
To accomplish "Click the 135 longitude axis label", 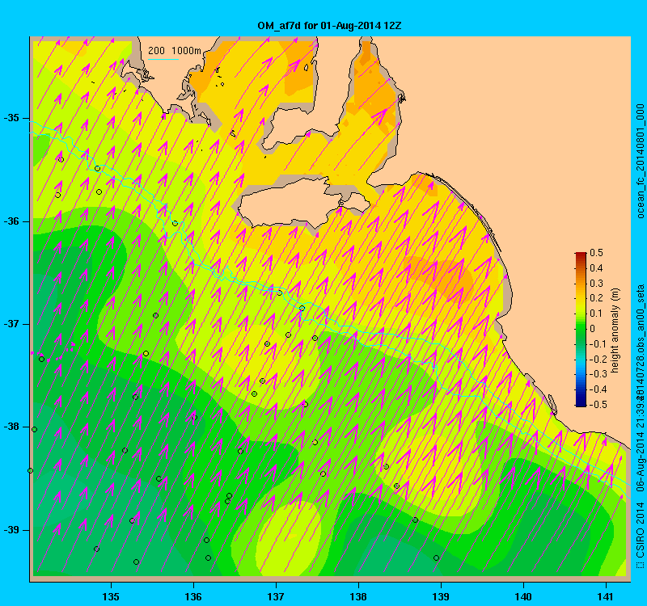I will click(111, 596).
